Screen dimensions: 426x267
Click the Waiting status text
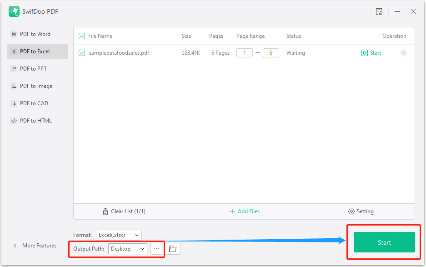[296, 53]
